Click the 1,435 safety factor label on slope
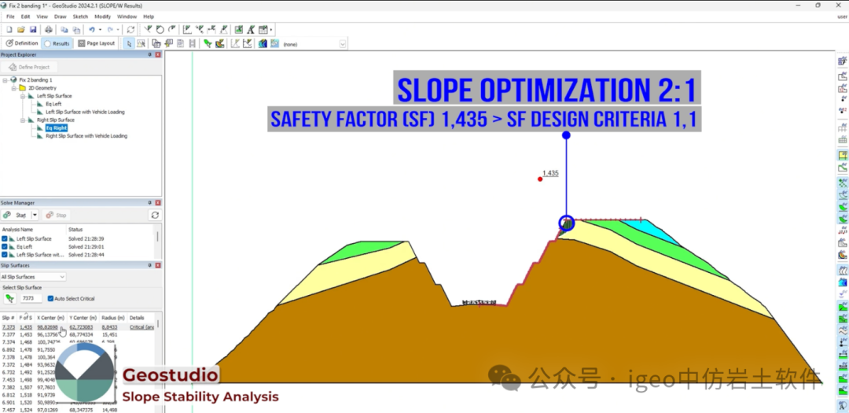The image size is (849, 413). point(550,173)
